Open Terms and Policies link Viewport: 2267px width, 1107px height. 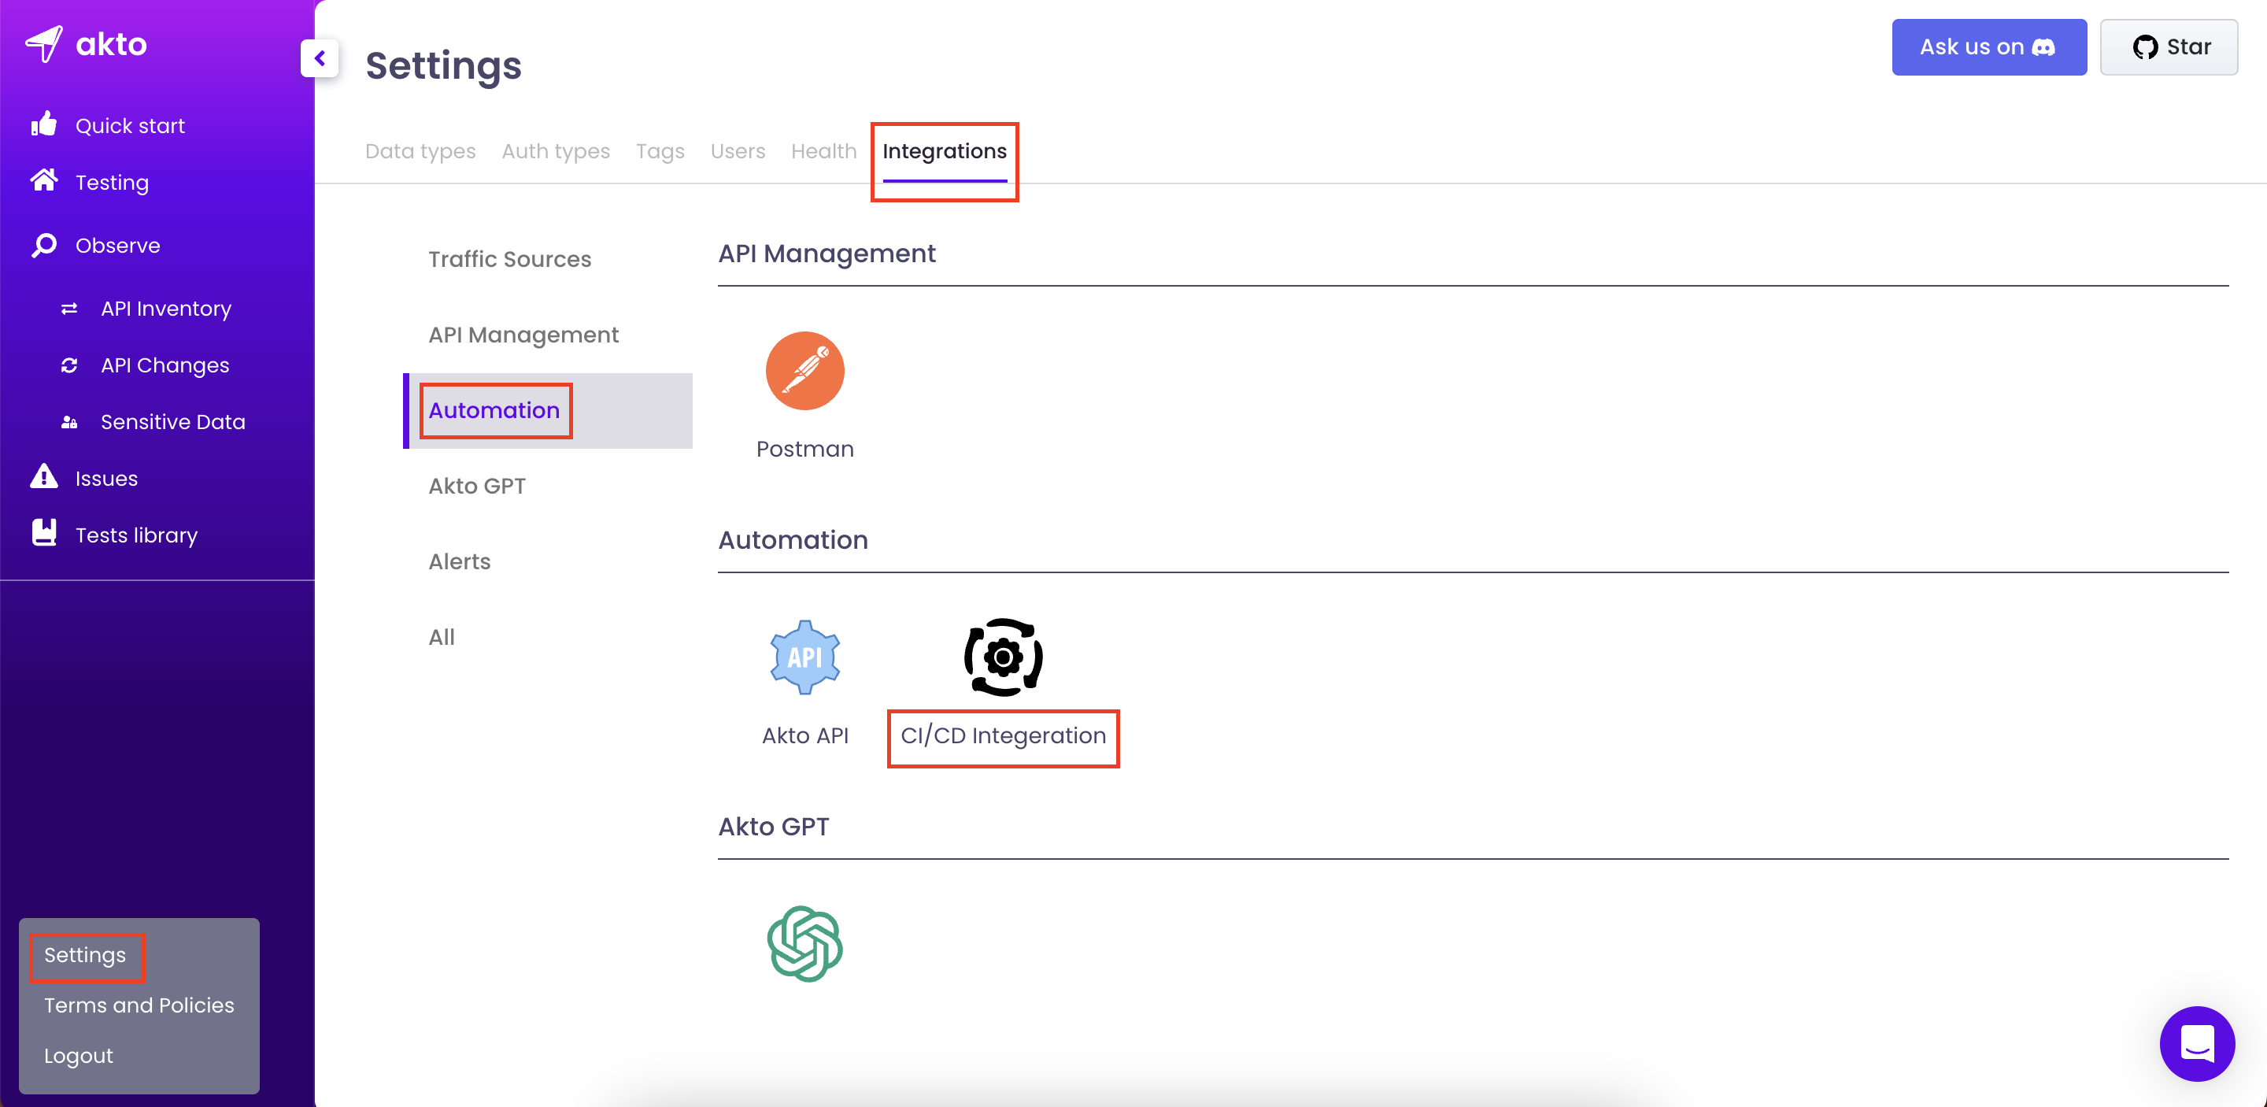coord(139,1005)
